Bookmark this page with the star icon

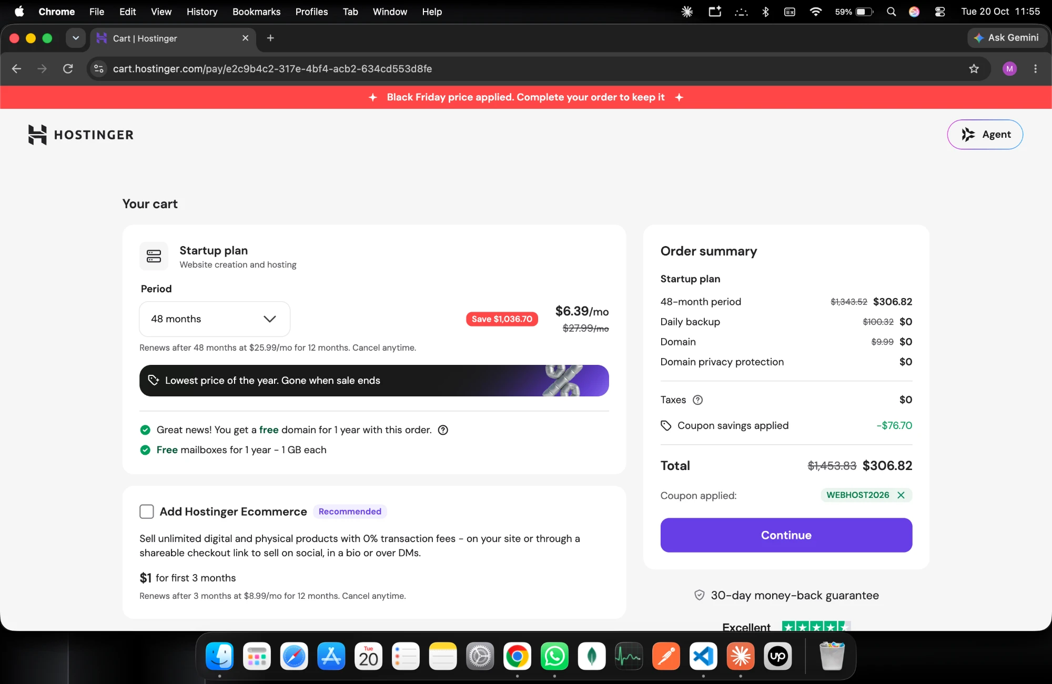pyautogui.click(x=974, y=69)
